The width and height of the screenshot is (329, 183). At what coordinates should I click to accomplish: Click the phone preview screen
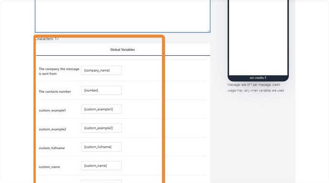tap(258, 38)
